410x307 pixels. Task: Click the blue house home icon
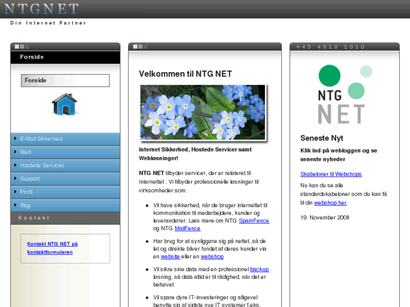(x=65, y=104)
